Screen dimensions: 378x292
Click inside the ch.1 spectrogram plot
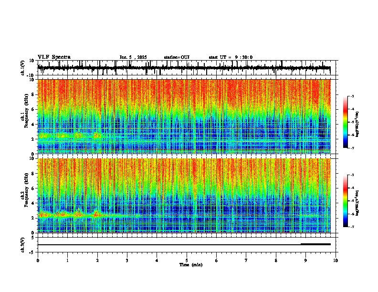coord(184,116)
